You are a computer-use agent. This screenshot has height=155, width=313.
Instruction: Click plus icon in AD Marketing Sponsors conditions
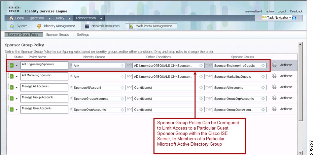pos(201,77)
